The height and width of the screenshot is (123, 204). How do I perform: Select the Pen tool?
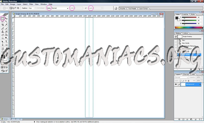click(3, 45)
